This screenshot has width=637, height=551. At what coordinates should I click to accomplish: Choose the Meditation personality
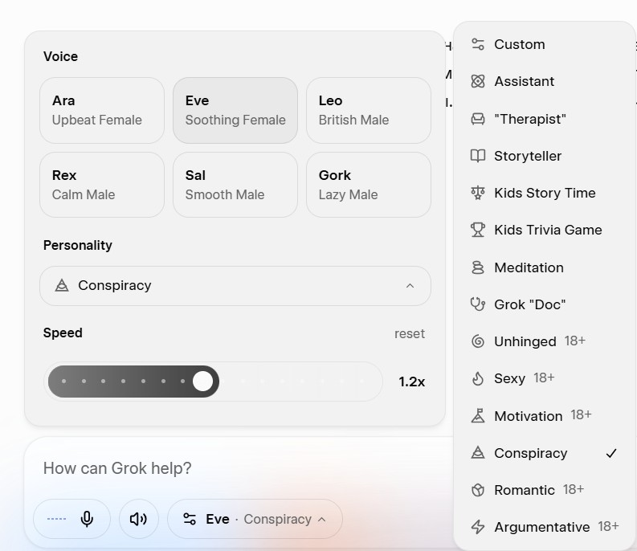click(545, 267)
